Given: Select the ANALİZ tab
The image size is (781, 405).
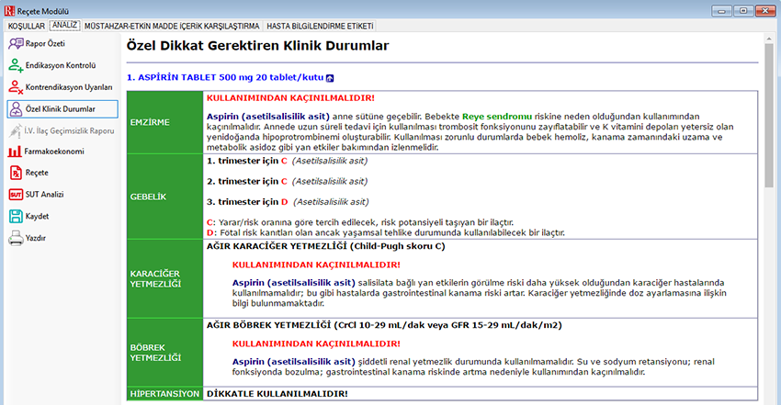Looking at the screenshot, I should click(64, 27).
